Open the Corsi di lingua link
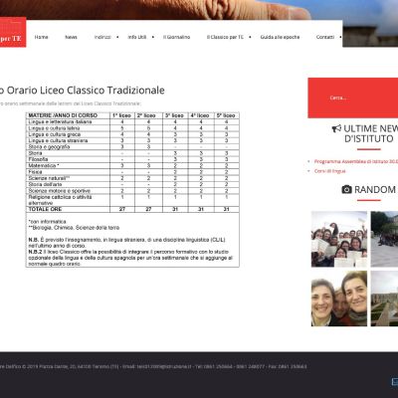Screen dimensions: 398x398 tap(330, 171)
